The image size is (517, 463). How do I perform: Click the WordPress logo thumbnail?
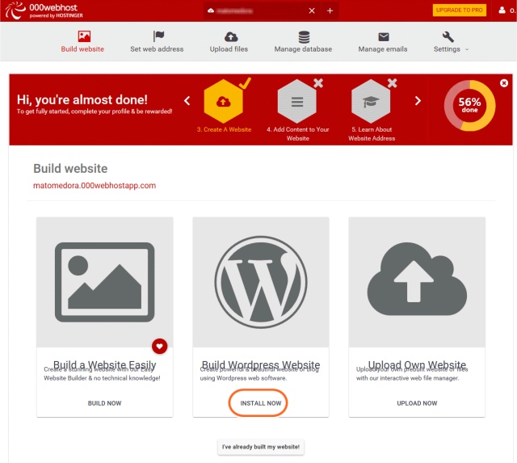261,282
